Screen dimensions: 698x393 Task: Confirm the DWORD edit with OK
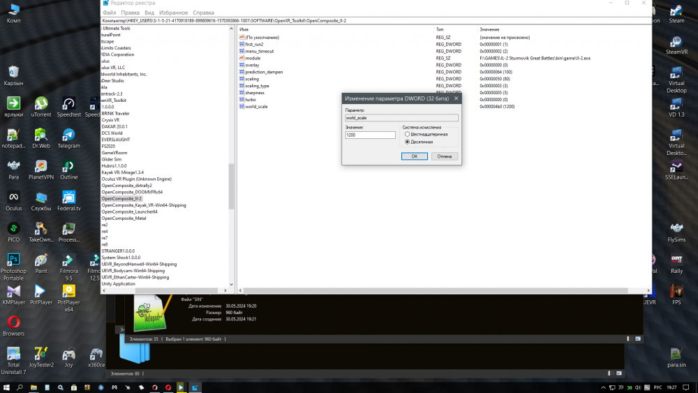[x=414, y=156]
